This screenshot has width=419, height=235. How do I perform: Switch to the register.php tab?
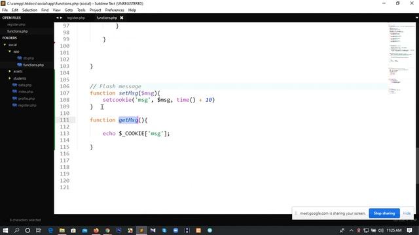pyautogui.click(x=76, y=18)
